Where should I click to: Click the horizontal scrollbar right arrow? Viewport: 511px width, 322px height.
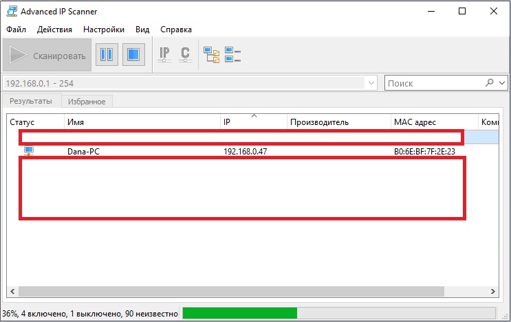coord(492,291)
